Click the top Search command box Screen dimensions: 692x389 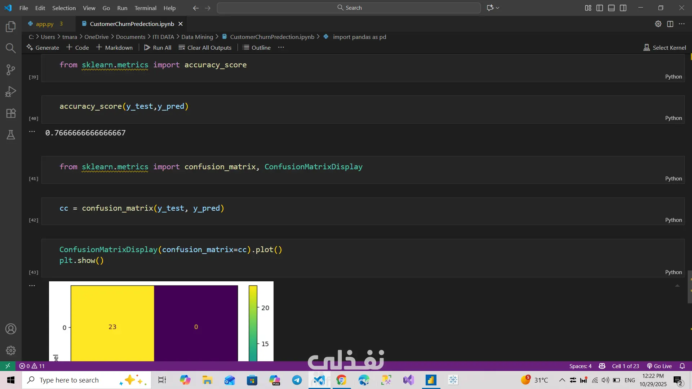[x=349, y=8]
